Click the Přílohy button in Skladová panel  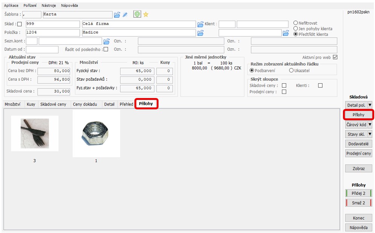[x=358, y=115]
